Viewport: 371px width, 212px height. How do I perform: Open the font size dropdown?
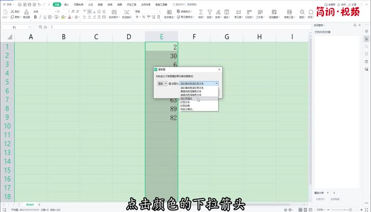(x=69, y=11)
